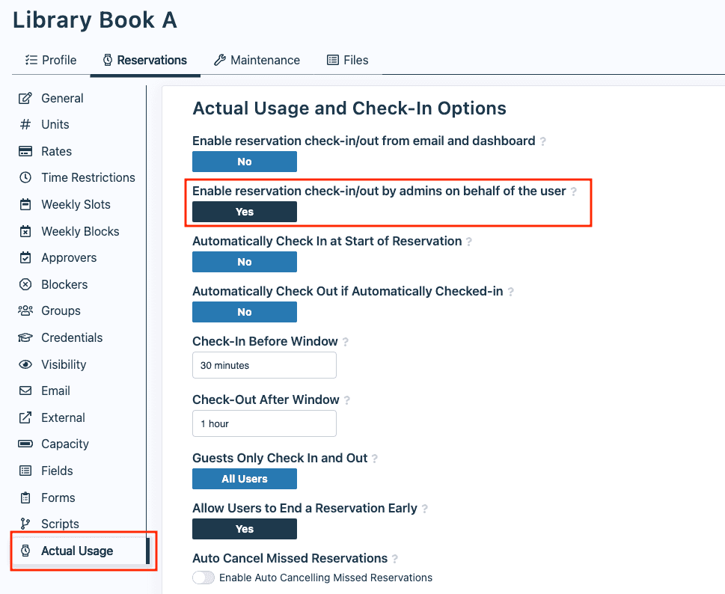Viewport: 725px width, 594px height.
Task: Enable Automatically Check In at Start of Reservation
Action: coord(244,262)
